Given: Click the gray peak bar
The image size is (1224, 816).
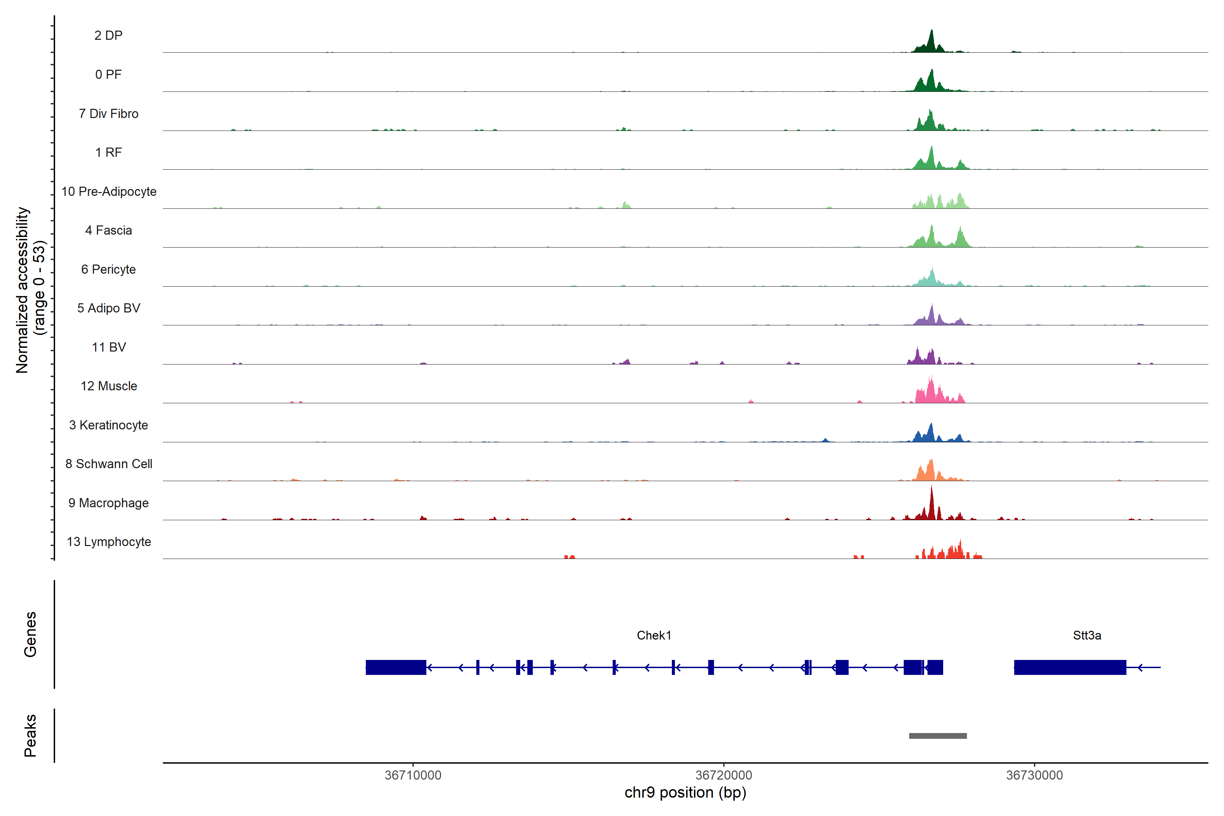Looking at the screenshot, I should coord(938,736).
